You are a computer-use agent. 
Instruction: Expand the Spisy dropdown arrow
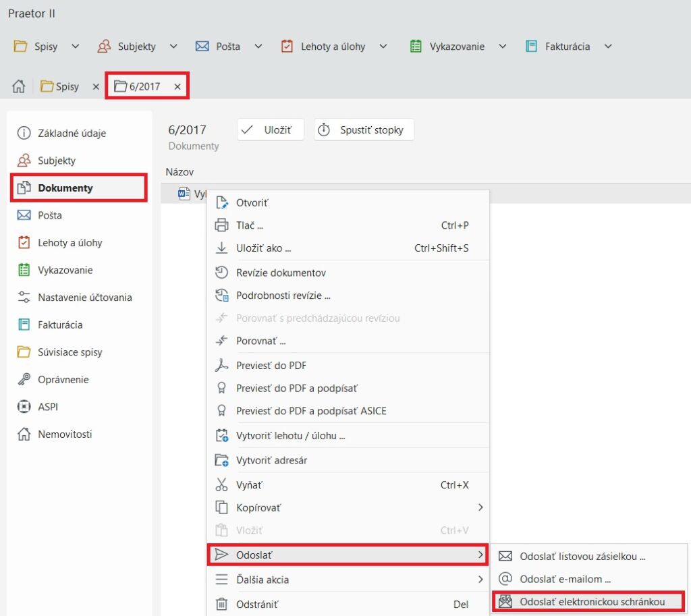pyautogui.click(x=75, y=47)
